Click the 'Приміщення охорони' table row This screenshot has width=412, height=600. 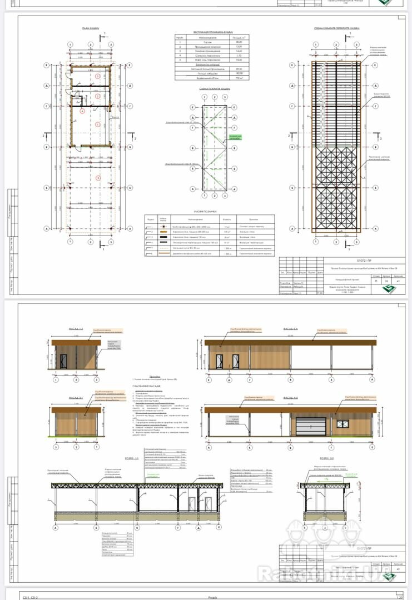tap(212, 47)
